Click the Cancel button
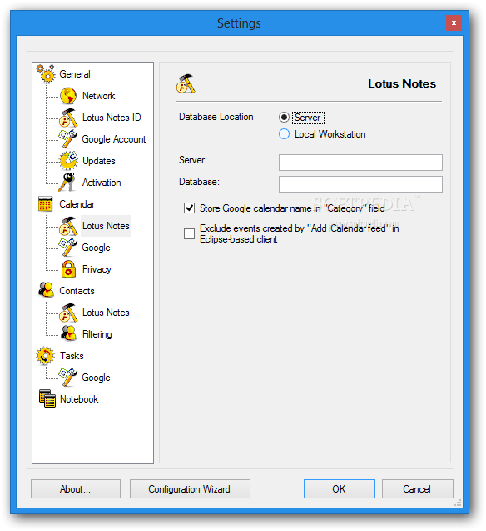The image size is (486, 531). tap(418, 488)
